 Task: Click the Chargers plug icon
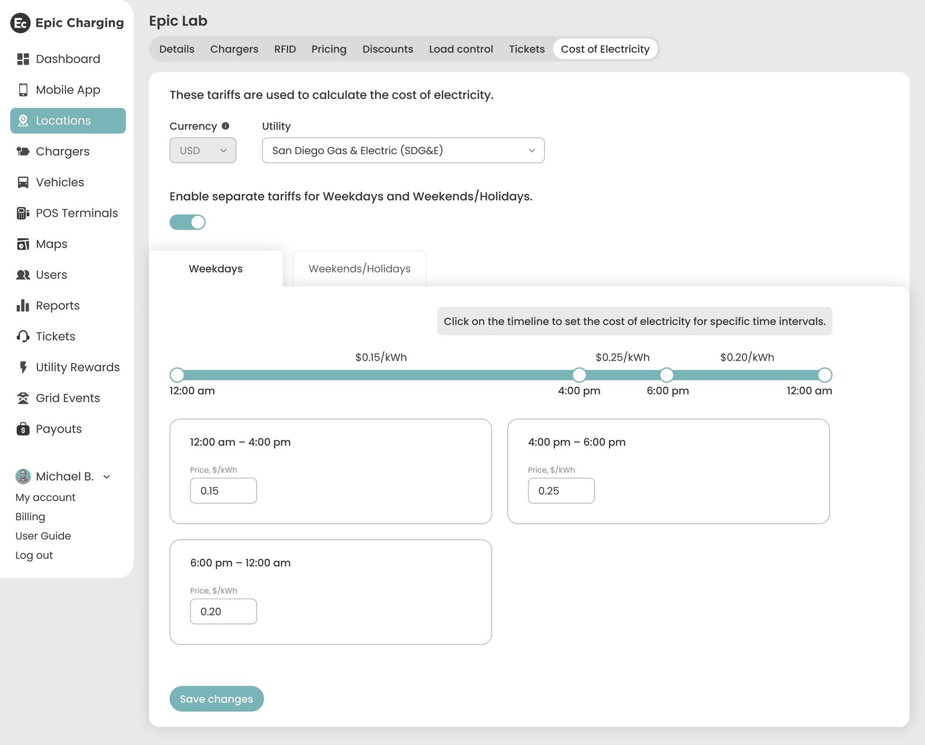tap(23, 151)
